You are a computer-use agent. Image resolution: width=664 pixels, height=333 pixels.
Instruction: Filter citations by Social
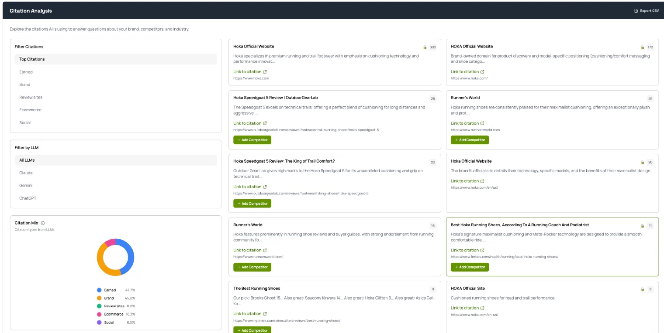[115, 122]
